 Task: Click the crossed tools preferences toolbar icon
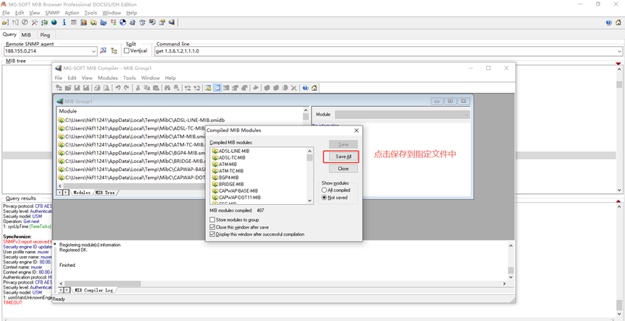35,22
